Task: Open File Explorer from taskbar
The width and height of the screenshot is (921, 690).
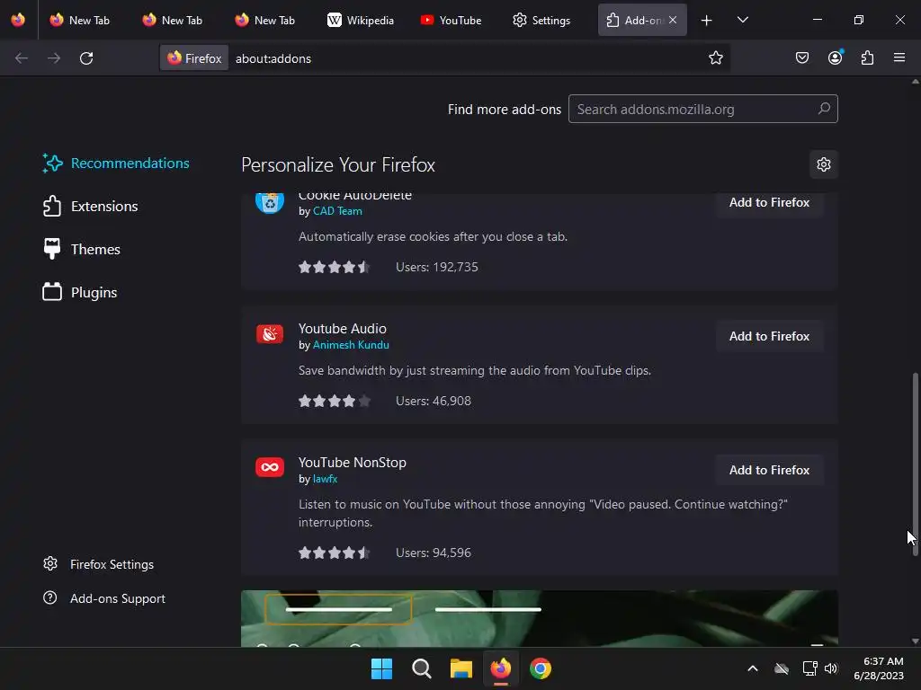Action: click(x=461, y=668)
